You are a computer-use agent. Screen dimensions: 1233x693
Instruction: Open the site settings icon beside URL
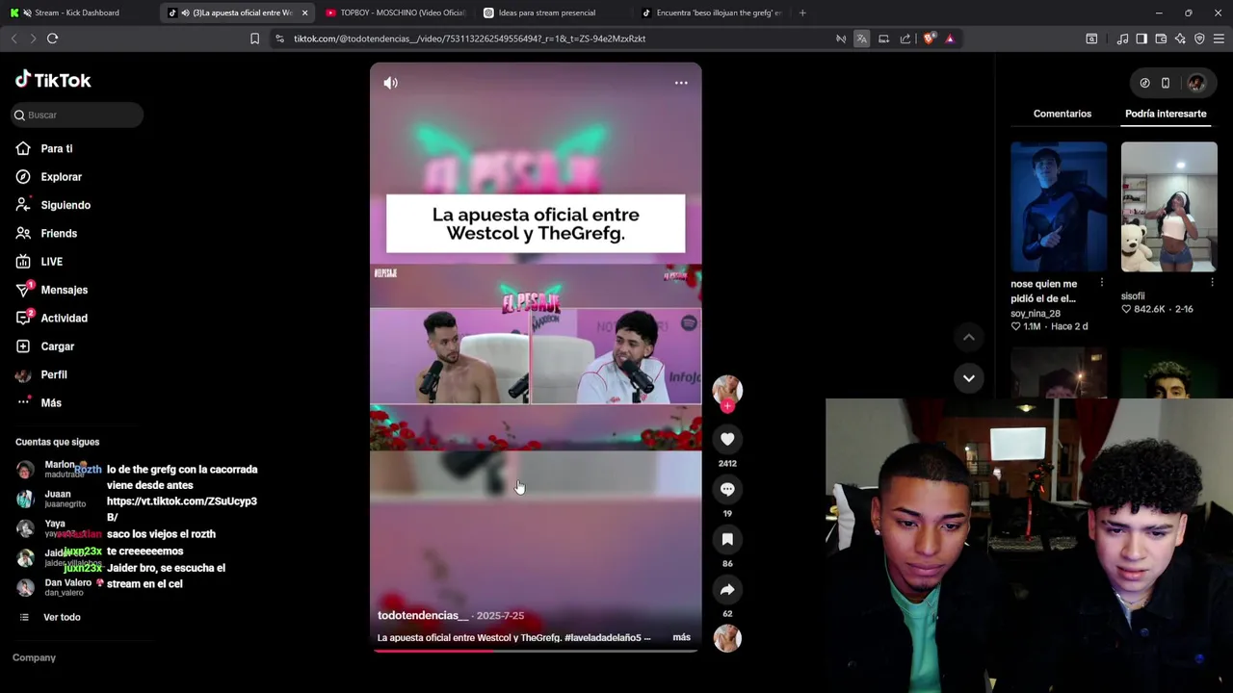point(278,38)
